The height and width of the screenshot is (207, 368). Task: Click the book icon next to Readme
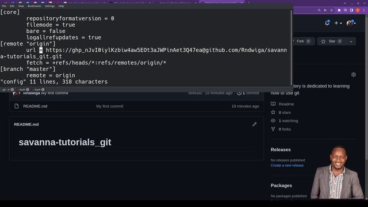[273, 103]
